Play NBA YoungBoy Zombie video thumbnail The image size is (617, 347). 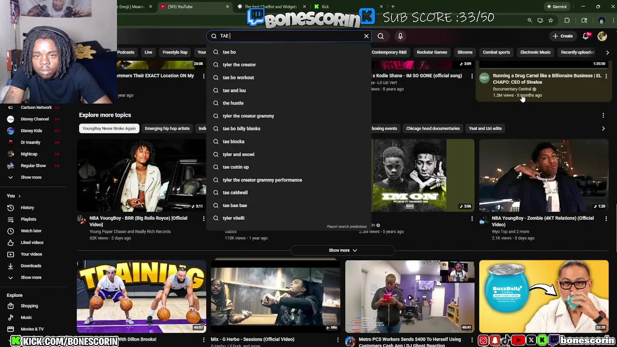544,175
